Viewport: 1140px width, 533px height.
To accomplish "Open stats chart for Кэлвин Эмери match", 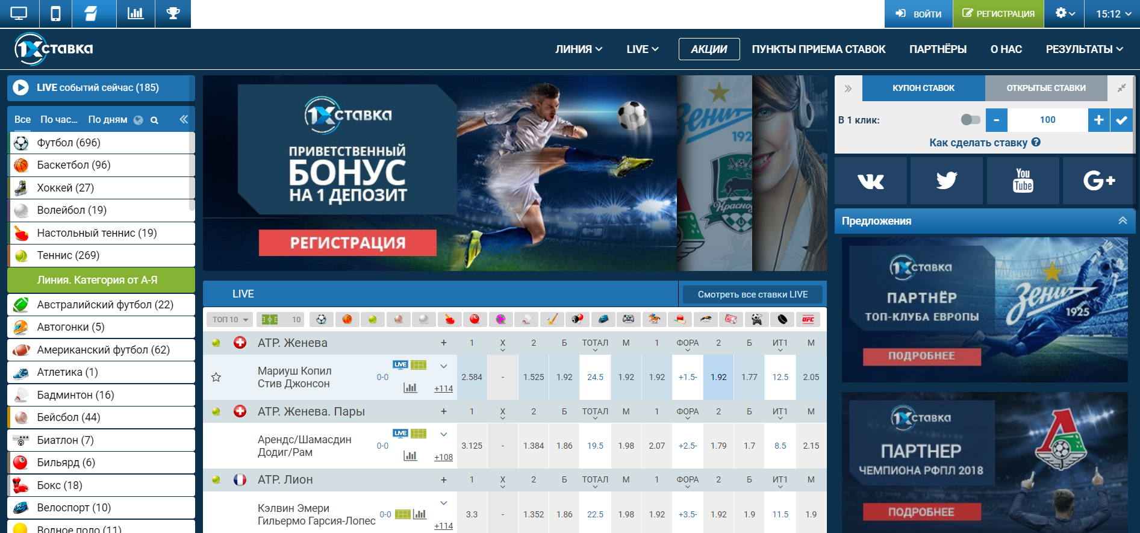I will click(x=420, y=514).
